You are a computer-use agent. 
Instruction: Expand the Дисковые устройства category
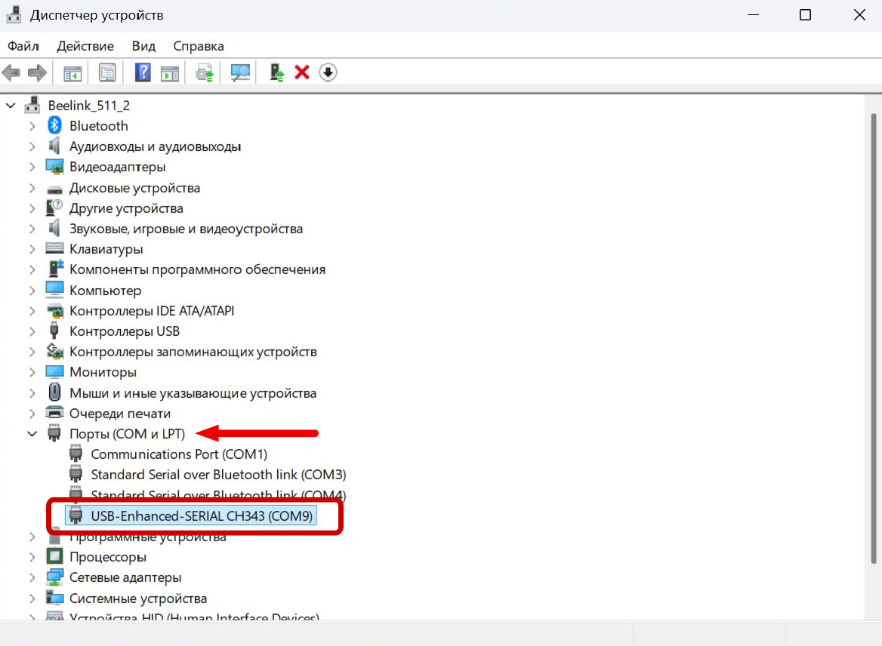pyautogui.click(x=32, y=188)
